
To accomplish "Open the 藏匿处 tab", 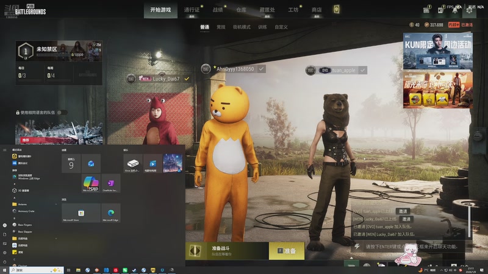I will click(267, 10).
